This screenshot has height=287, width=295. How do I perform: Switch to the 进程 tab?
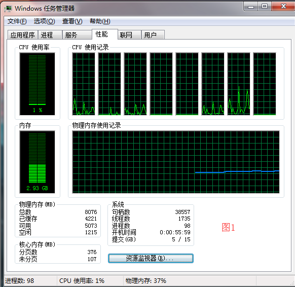coord(50,35)
